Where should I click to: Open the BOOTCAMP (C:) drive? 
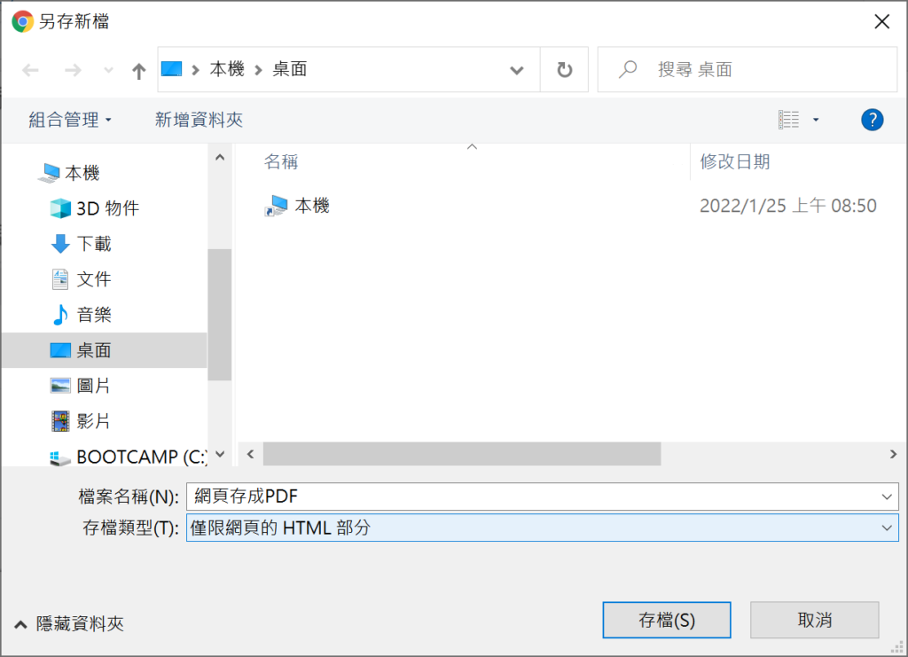[x=129, y=457]
